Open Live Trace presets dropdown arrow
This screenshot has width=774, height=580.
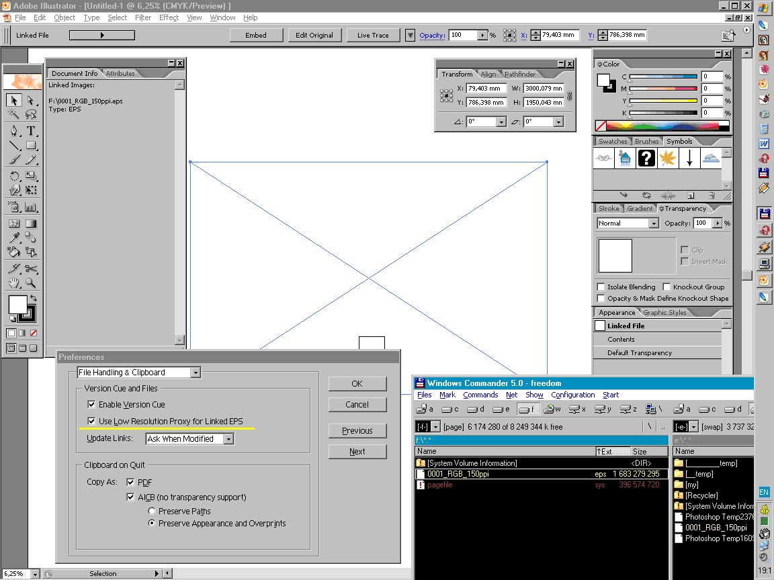click(410, 36)
